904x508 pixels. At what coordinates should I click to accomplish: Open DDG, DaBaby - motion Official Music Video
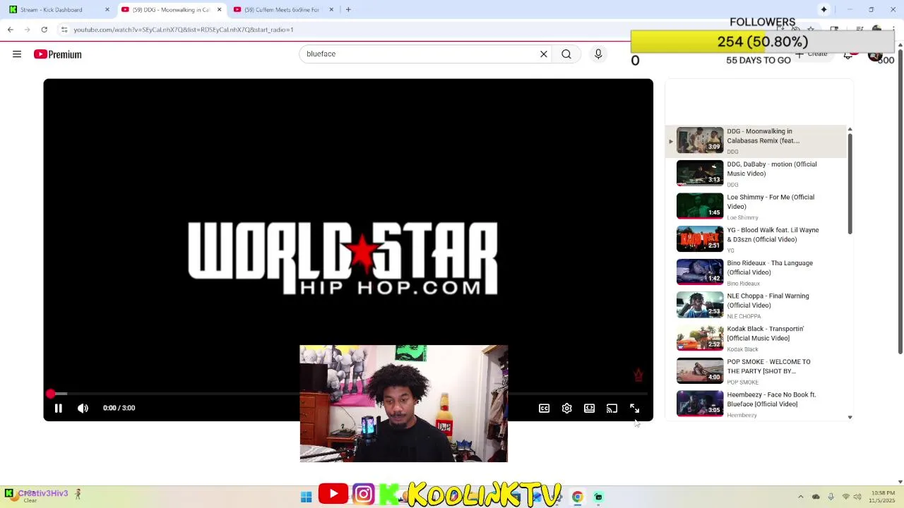756,174
